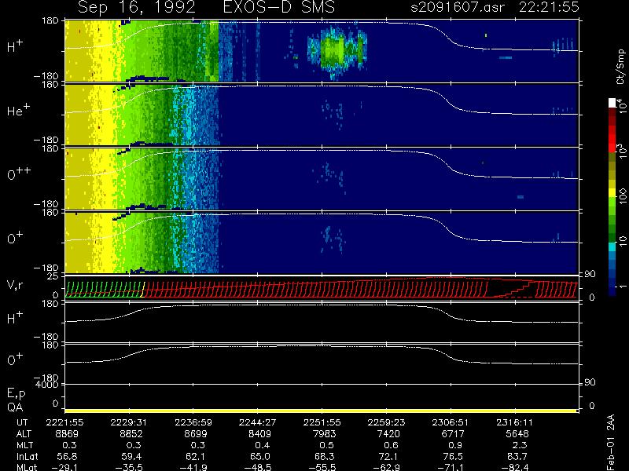Click the UT value "2244:27"
Image resolution: width=629 pixels, height=471 pixels.
click(258, 422)
